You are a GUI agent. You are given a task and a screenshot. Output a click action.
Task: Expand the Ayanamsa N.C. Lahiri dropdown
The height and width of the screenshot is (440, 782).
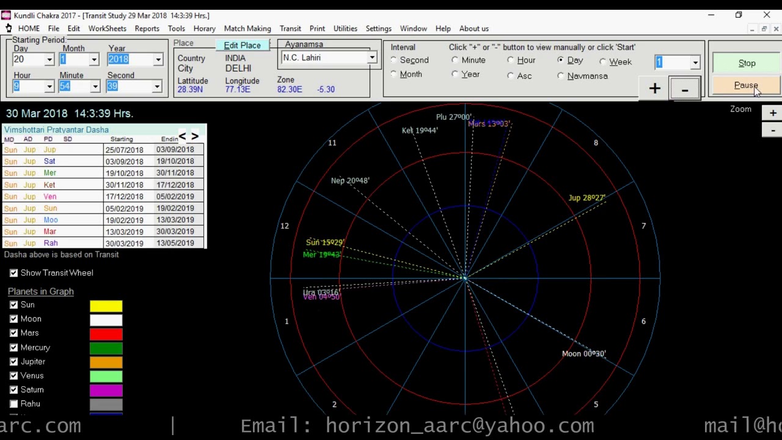pos(371,57)
